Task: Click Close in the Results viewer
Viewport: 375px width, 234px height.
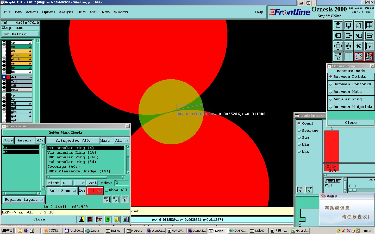Action: (x=39, y=219)
